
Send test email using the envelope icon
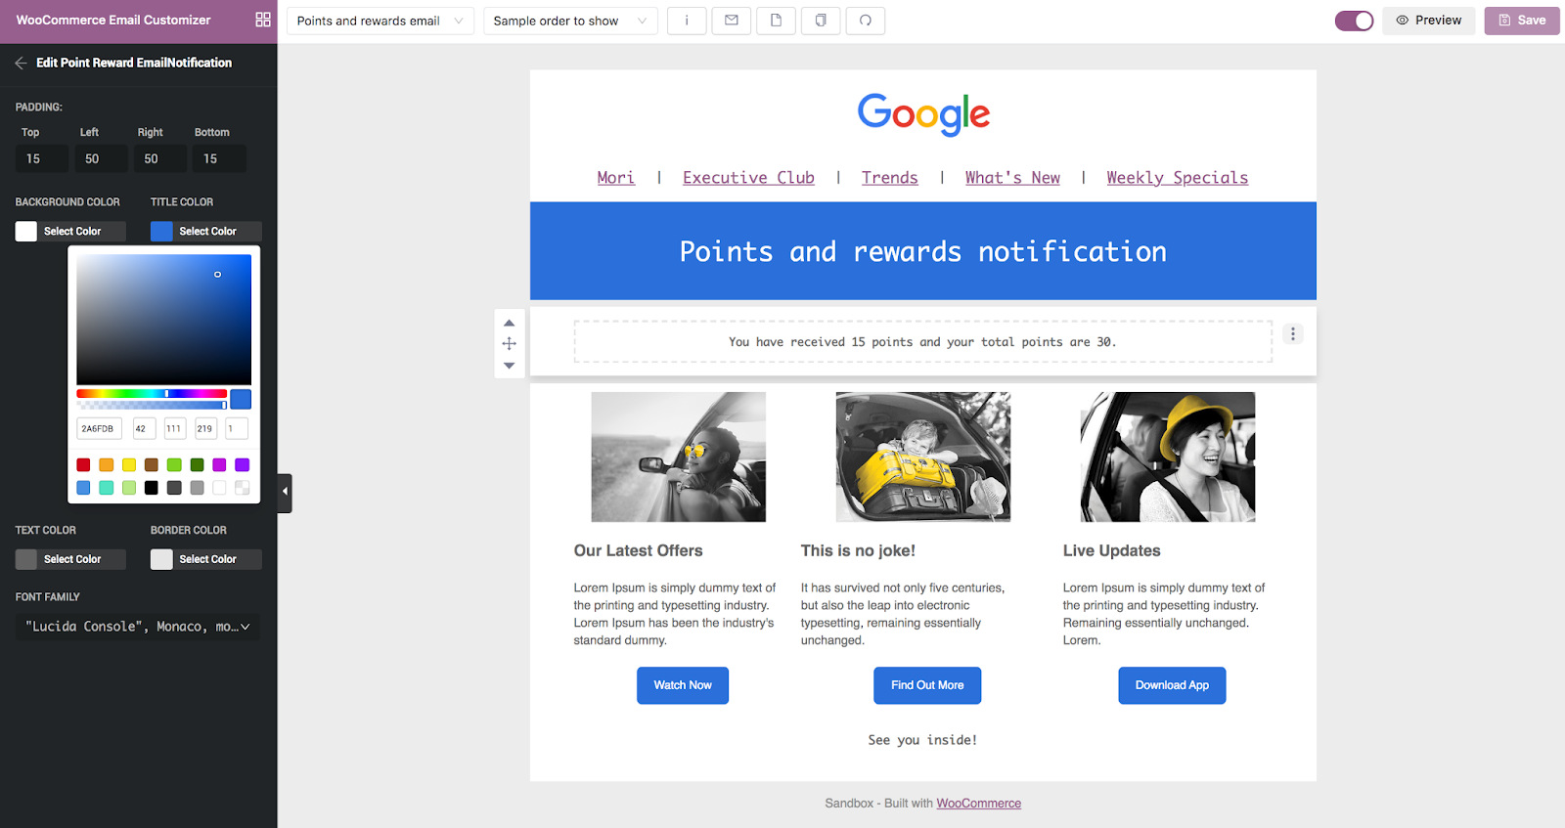pyautogui.click(x=732, y=21)
